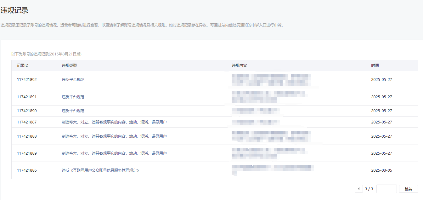Click blurred violation content of record 117421890
423x200 pixels.
[255, 111]
